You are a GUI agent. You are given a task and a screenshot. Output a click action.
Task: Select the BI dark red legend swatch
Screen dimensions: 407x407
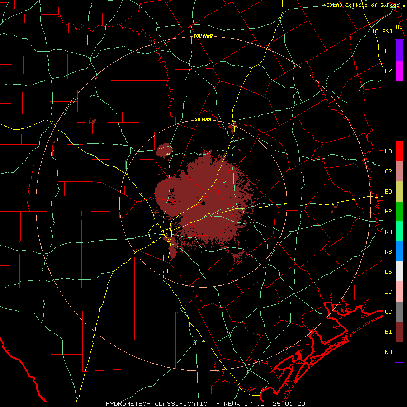point(399,332)
